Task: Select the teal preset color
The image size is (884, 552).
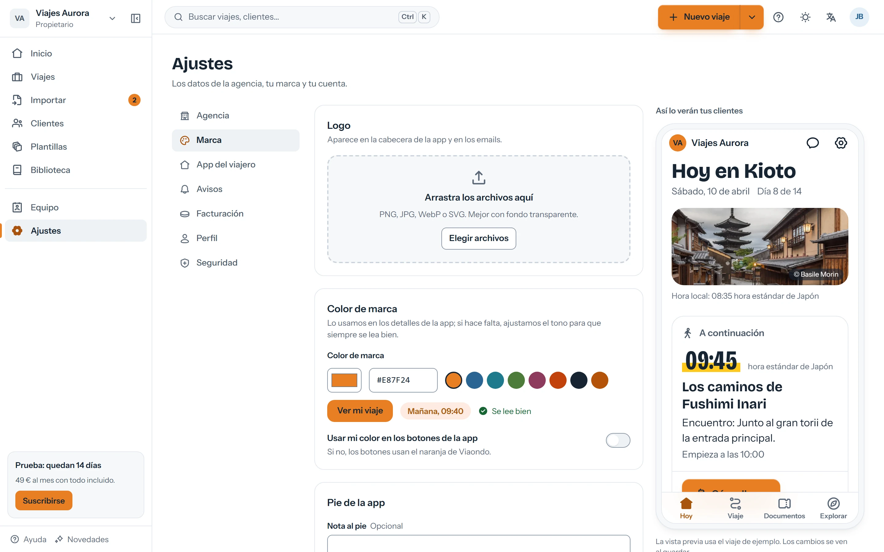Action: pyautogui.click(x=495, y=380)
